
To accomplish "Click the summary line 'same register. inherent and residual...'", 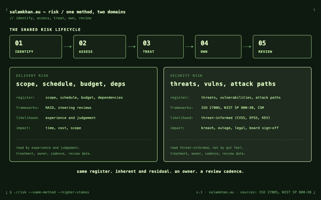I will pos(160,171).
